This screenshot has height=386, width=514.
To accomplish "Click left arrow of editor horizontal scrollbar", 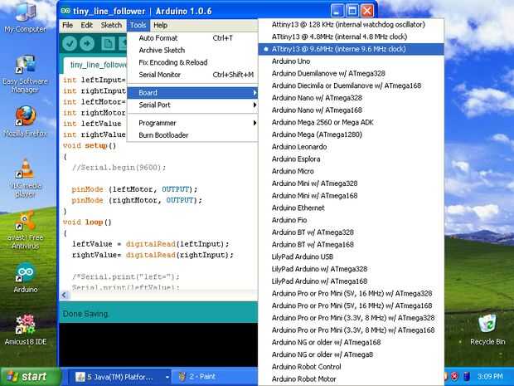I will click(65, 295).
